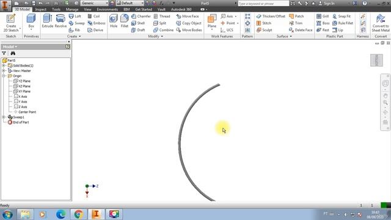Select YZ Plane in browser
Viewport: 391px width, 220px height.
coord(22,81)
